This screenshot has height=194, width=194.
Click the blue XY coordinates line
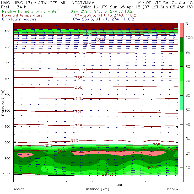103,19
